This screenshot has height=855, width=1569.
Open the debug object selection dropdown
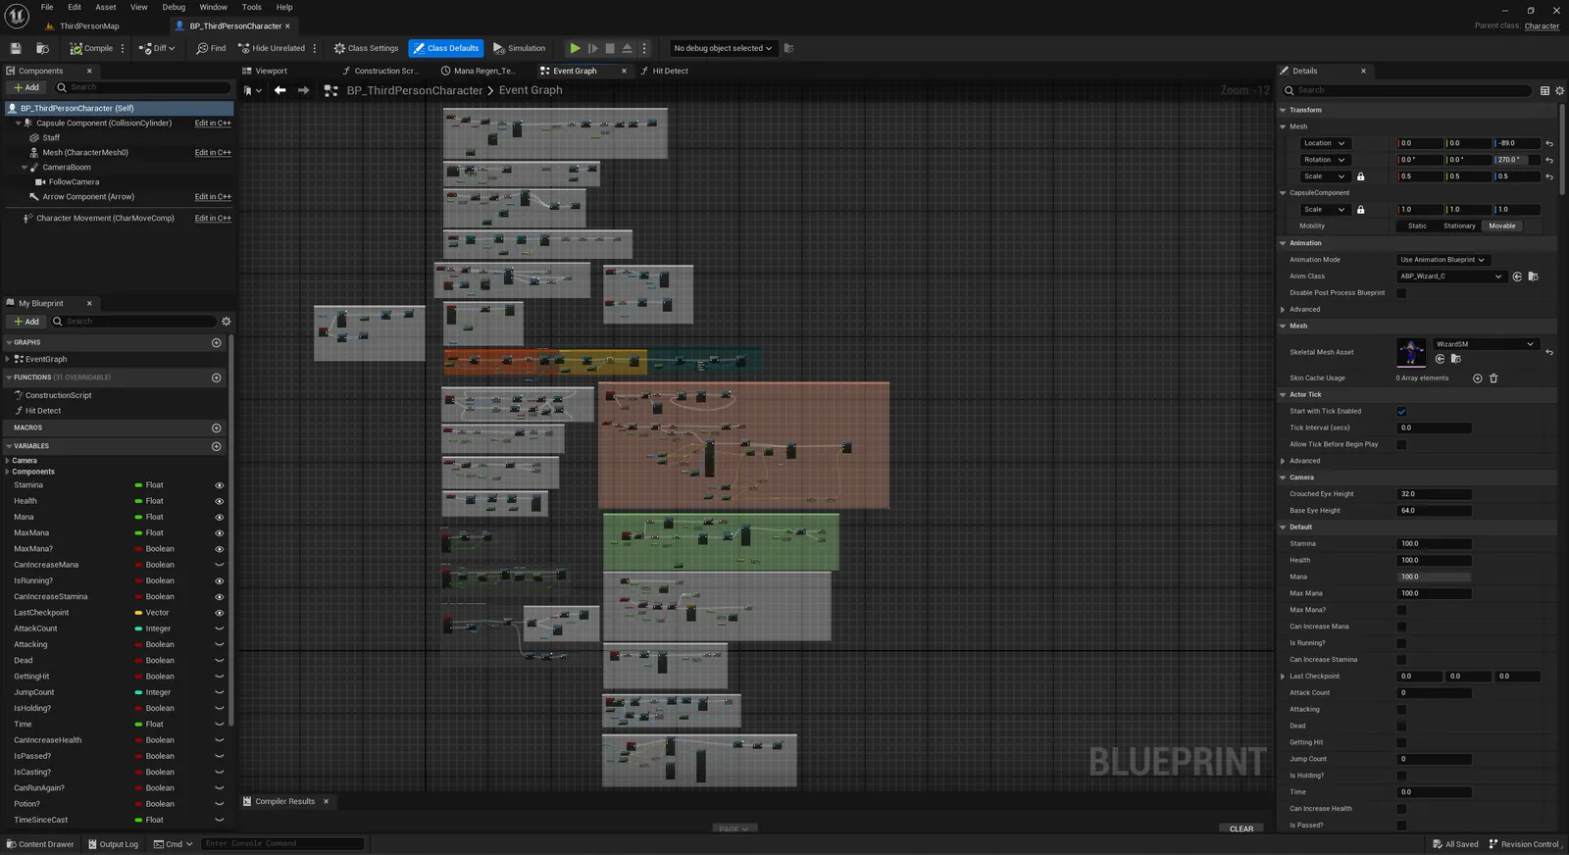723,48
